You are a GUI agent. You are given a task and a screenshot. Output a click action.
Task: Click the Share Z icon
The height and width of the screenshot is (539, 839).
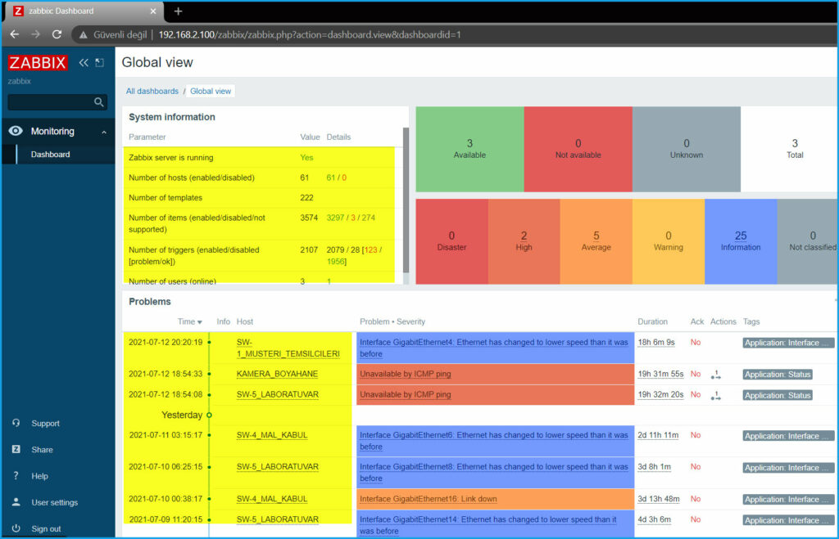(x=16, y=449)
